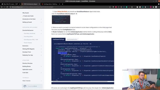Open Directory Structure page
The image size is (160, 90).
(x=27, y=63)
